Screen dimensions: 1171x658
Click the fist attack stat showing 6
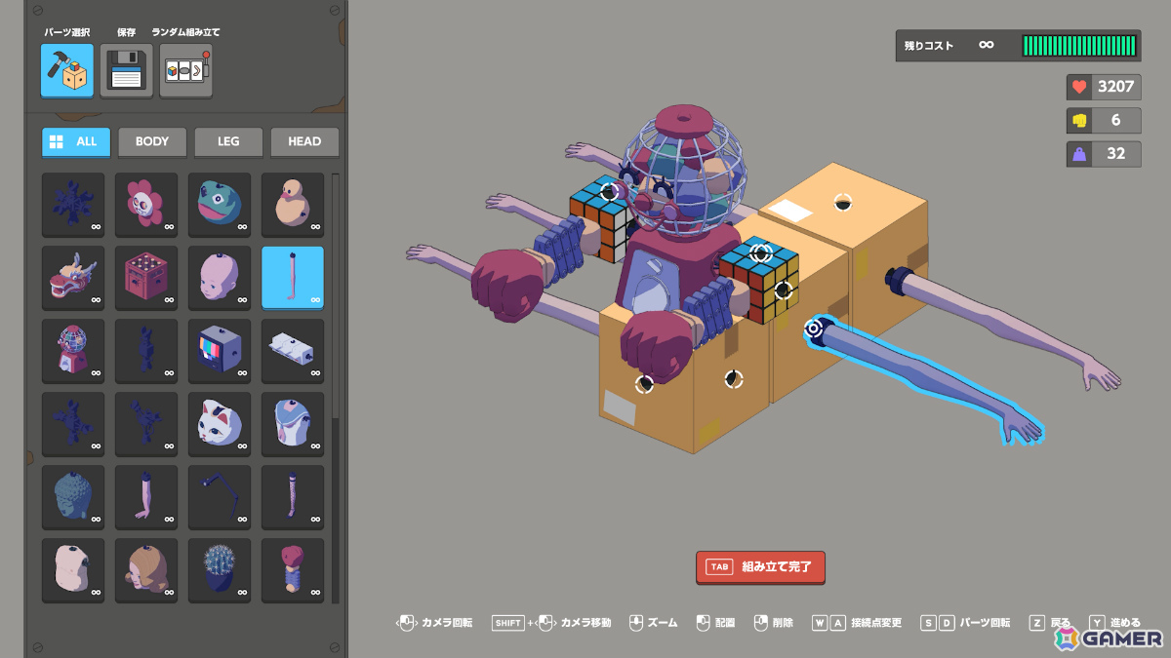tap(1103, 121)
